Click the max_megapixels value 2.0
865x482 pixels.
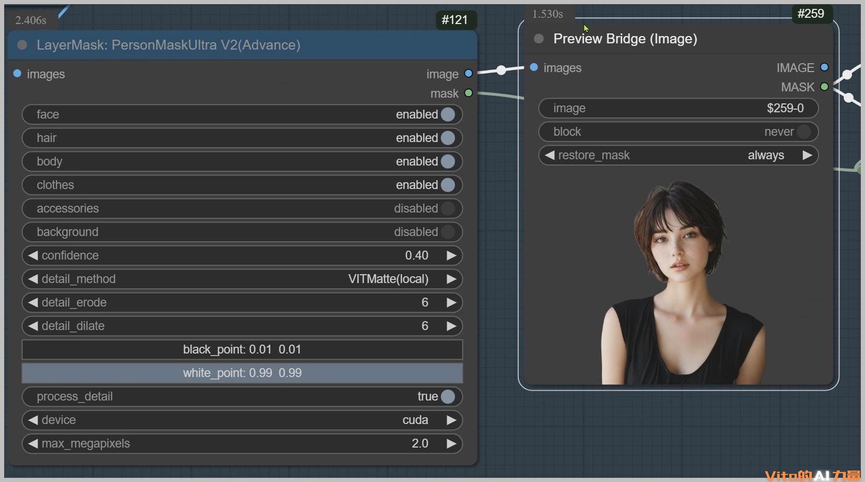tap(419, 443)
